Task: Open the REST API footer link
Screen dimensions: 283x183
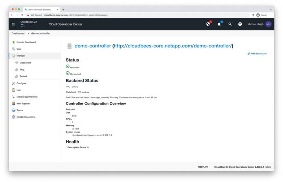Action: pos(203,167)
